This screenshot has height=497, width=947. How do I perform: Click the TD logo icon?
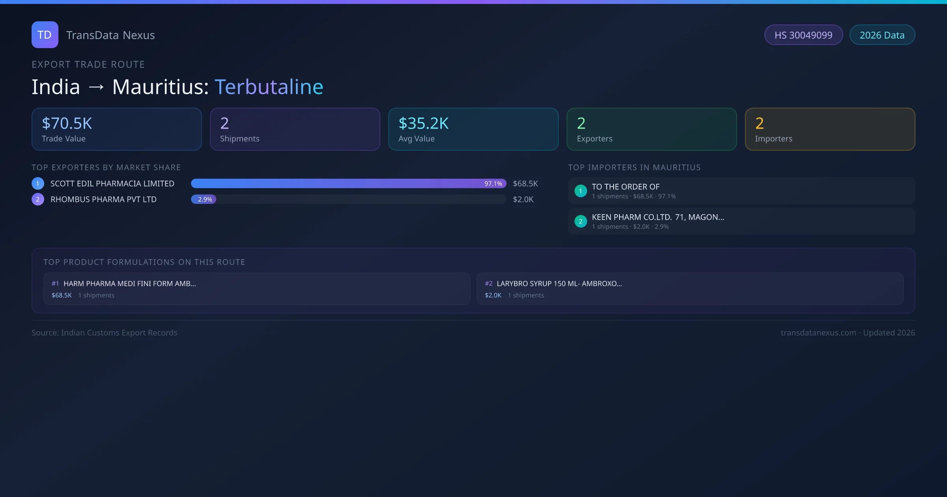[x=45, y=35]
